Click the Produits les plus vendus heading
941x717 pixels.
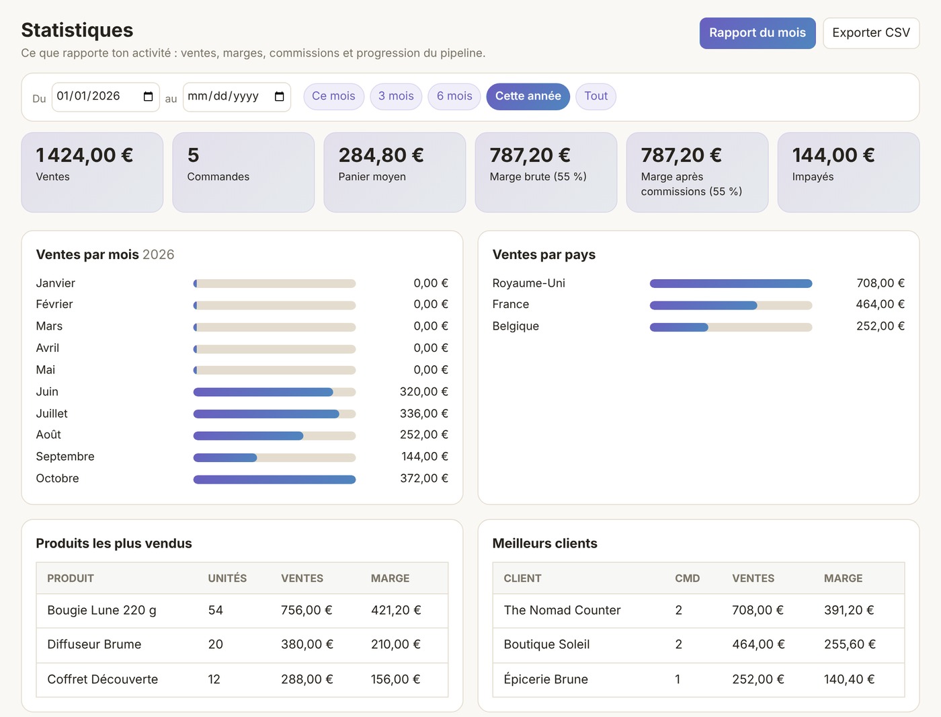tap(114, 543)
